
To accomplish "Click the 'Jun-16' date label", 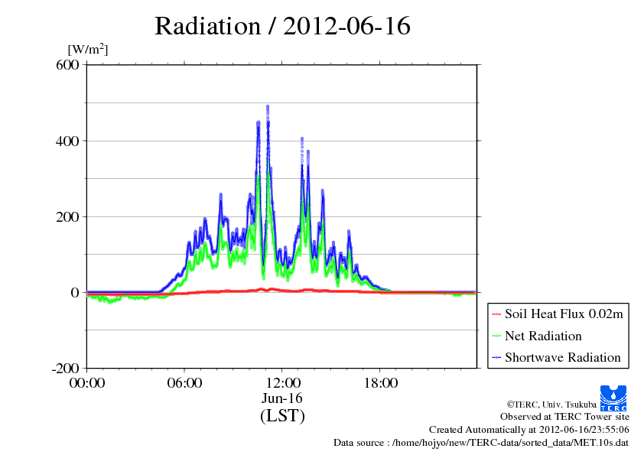I will (x=282, y=398).
